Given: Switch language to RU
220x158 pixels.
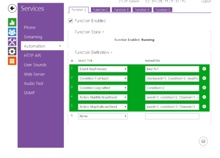Looking at the screenshot, I should (x=184, y=1).
